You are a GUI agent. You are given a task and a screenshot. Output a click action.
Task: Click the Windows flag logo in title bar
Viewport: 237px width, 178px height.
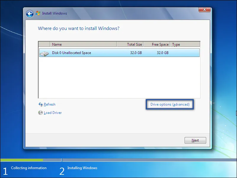(38, 13)
